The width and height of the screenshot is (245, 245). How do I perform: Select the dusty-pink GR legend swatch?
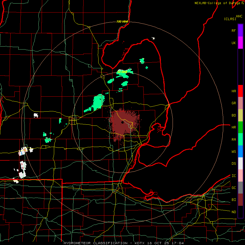tap(240, 103)
